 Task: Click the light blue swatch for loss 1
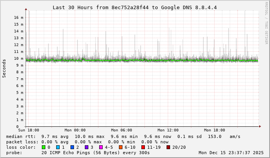point(58,147)
